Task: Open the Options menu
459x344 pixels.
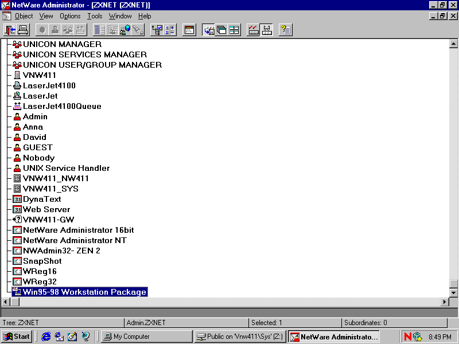Action: click(x=70, y=16)
